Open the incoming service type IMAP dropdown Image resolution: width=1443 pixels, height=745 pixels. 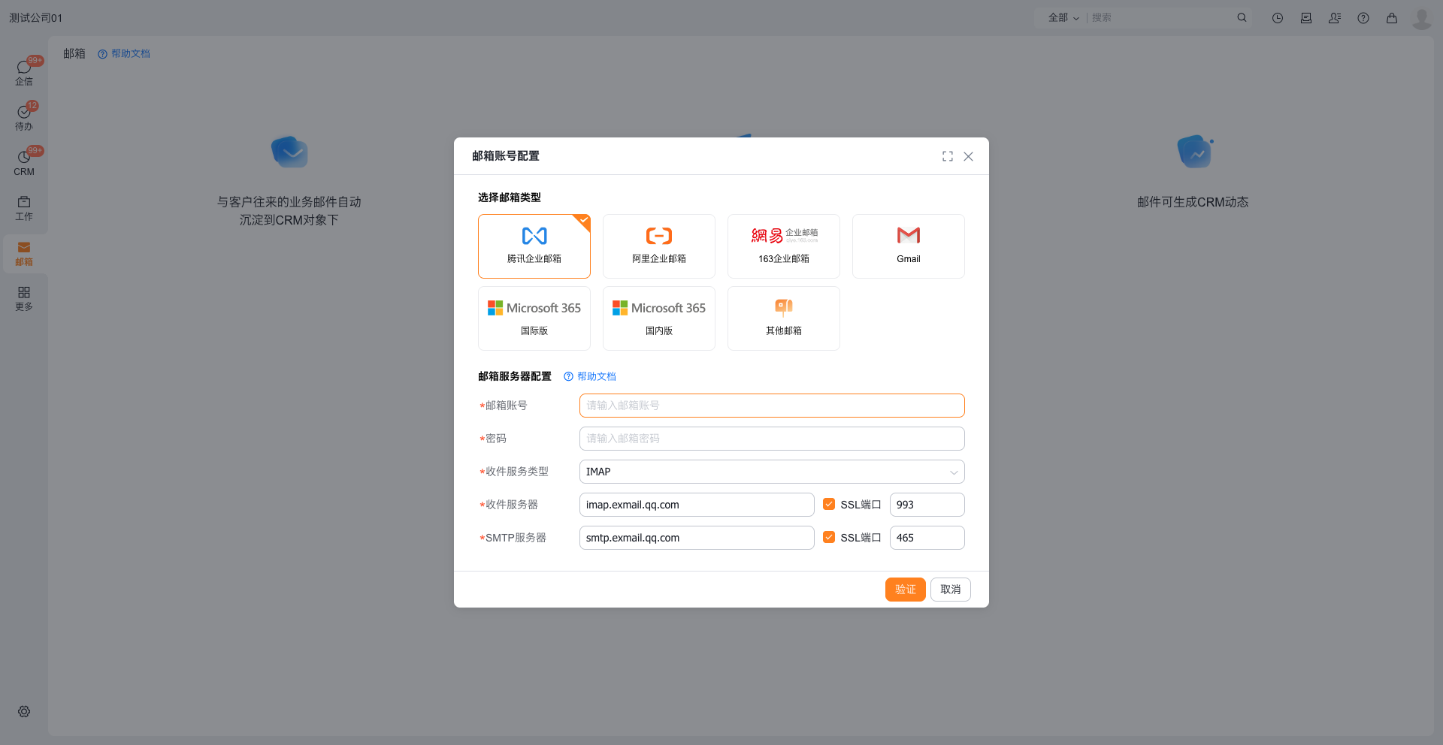pyautogui.click(x=771, y=472)
